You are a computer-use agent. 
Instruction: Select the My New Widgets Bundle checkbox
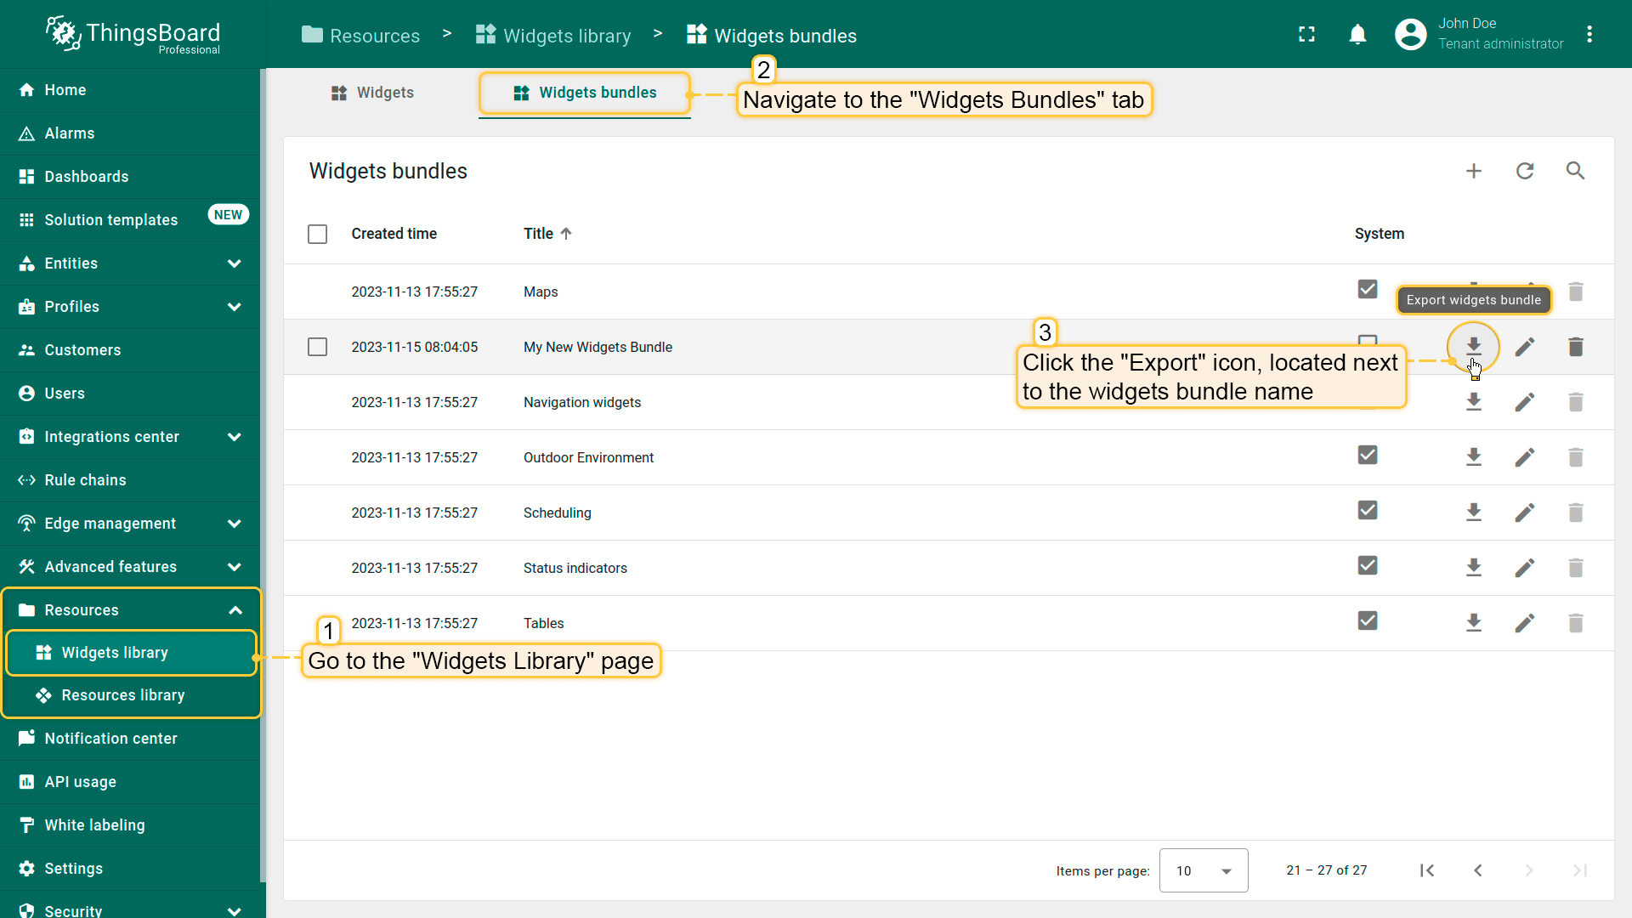click(317, 347)
